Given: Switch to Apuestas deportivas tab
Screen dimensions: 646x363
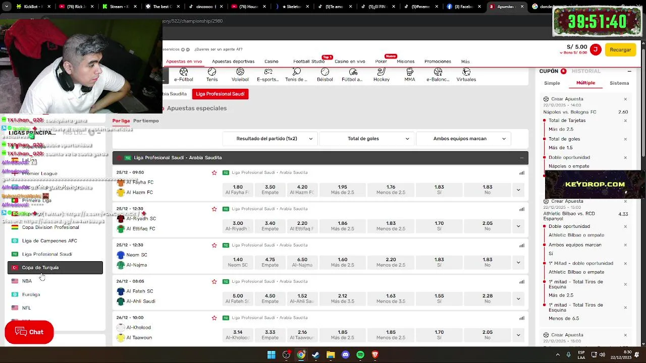Looking at the screenshot, I should [233, 62].
